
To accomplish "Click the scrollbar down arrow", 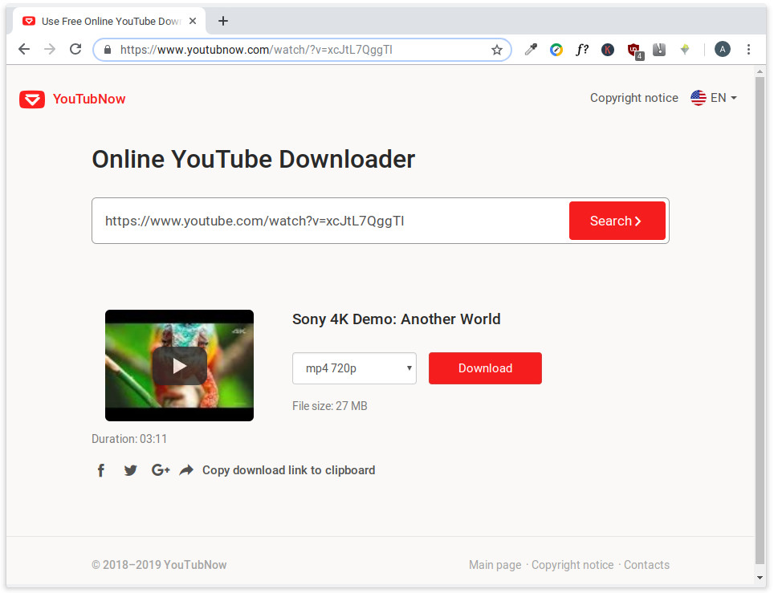I will point(760,578).
